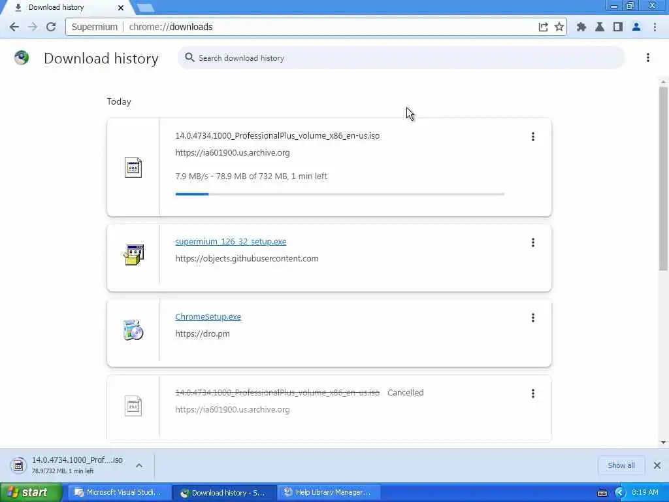Click https://objects.githubusercontent.com source text
Image resolution: width=669 pixels, height=502 pixels.
246,259
